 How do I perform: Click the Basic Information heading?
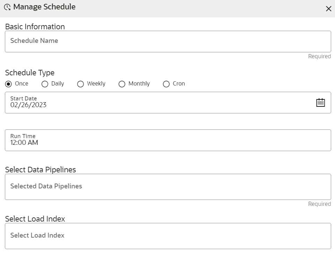(35, 27)
